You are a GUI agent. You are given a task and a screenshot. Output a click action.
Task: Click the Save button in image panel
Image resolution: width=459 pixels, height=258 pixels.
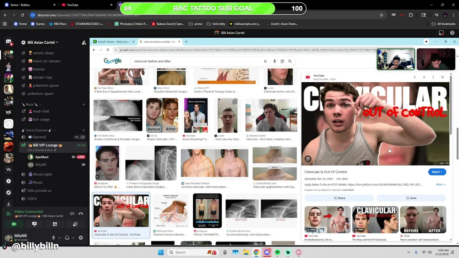(x=411, y=198)
